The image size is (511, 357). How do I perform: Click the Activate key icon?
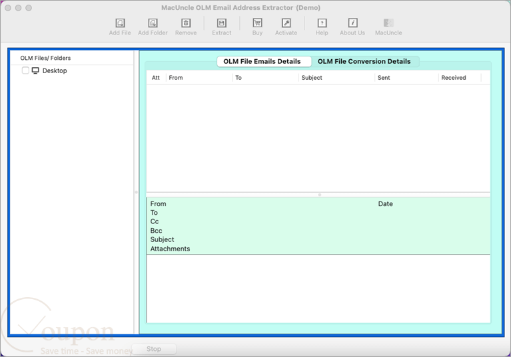coord(286,23)
